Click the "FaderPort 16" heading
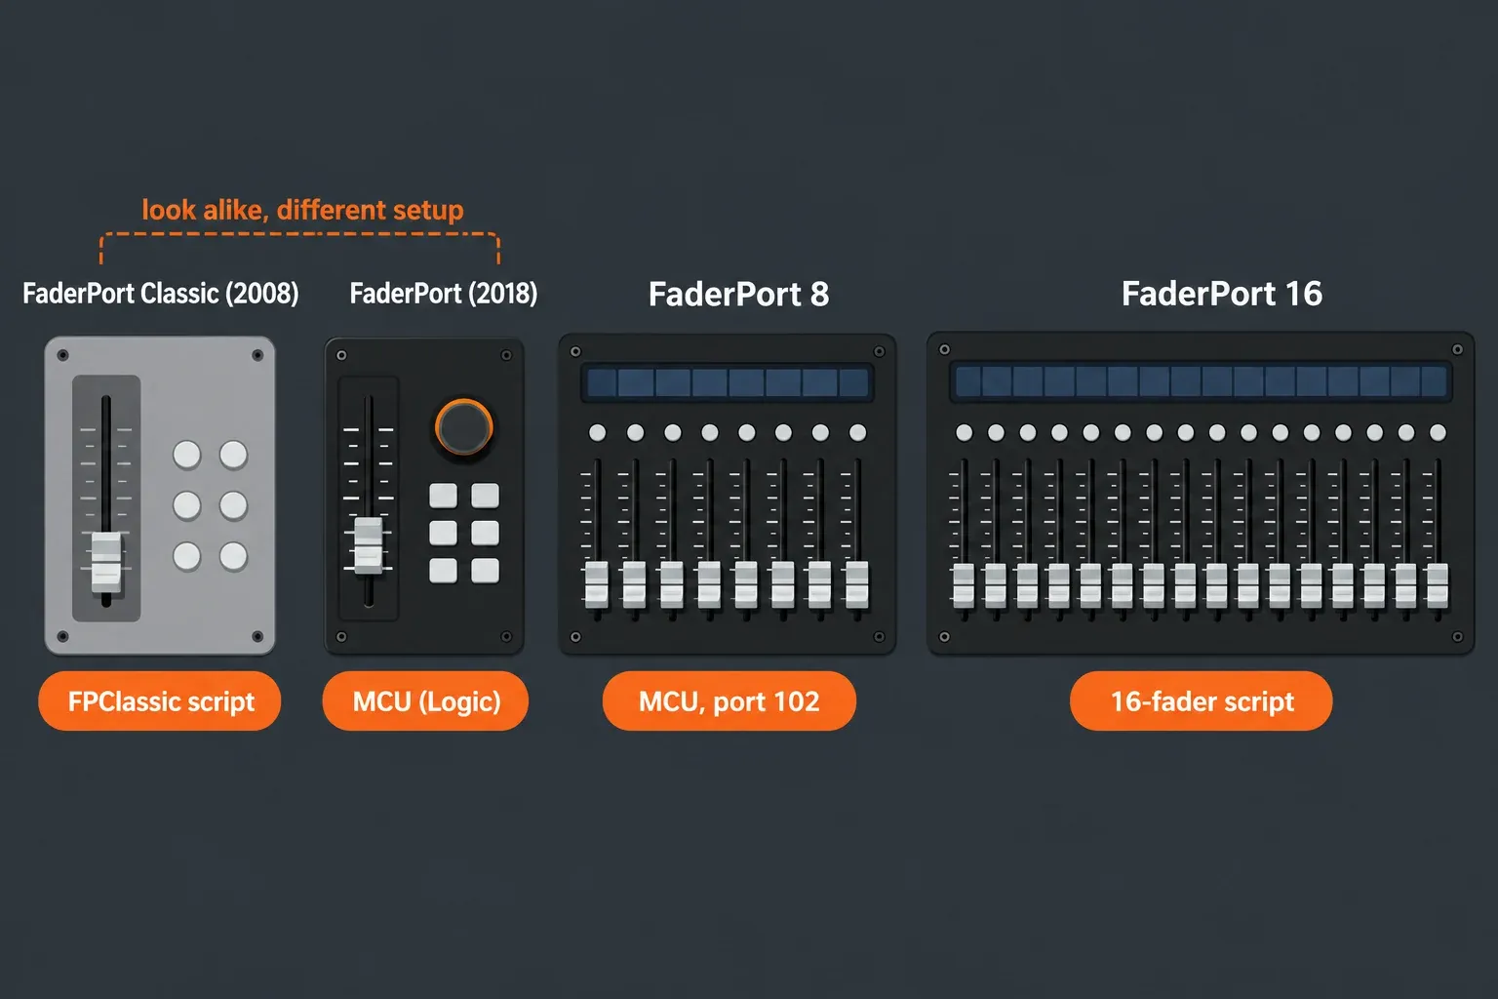 1222,294
